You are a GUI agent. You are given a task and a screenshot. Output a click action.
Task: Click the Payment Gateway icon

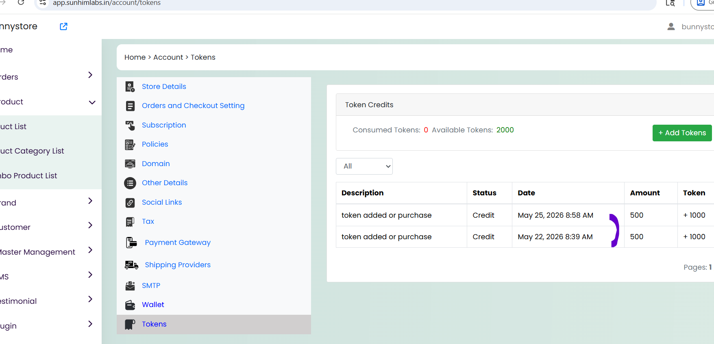131,242
